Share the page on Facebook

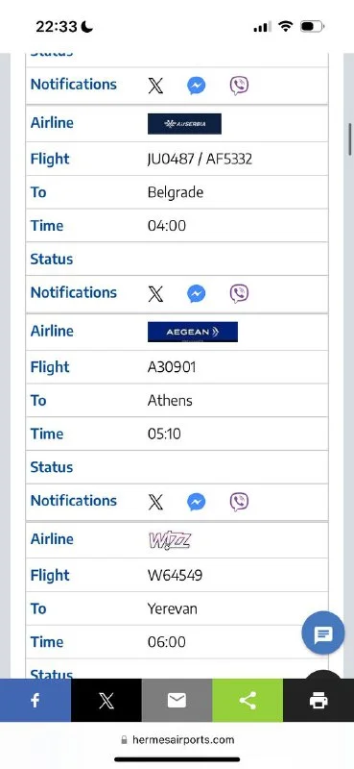[35, 701]
